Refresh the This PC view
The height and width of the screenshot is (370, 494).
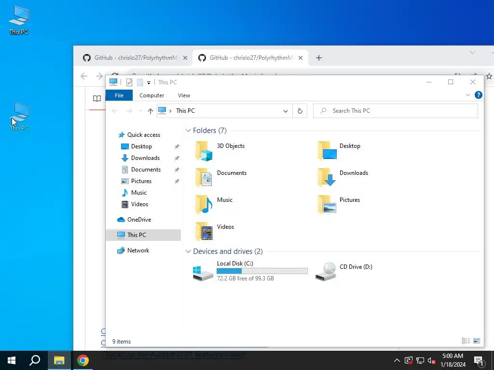pos(300,111)
